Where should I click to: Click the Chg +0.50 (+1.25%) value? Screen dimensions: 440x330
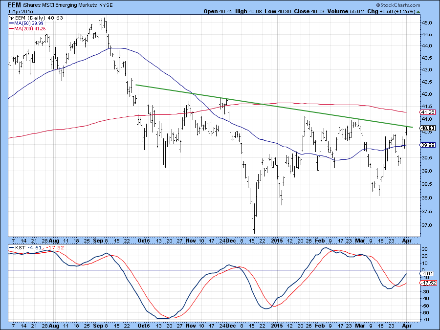point(391,12)
